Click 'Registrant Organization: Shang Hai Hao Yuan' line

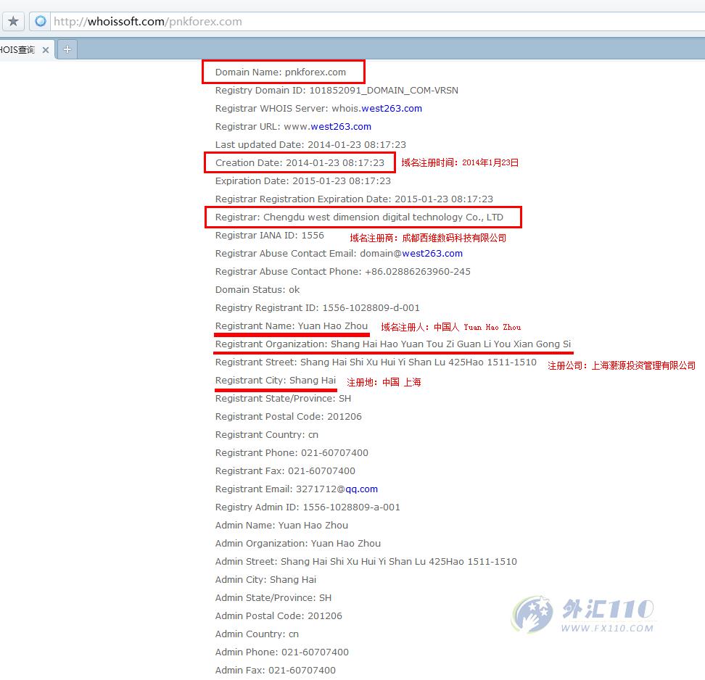pos(393,344)
